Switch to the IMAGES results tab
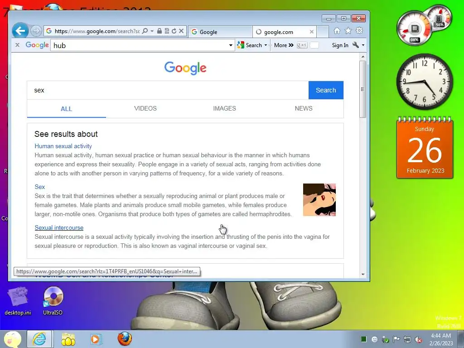This screenshot has width=464, height=348. tap(225, 108)
